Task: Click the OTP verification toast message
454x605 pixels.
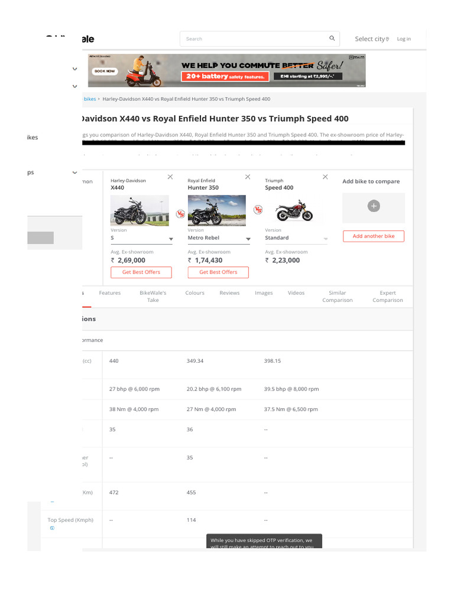Action: pos(264,541)
